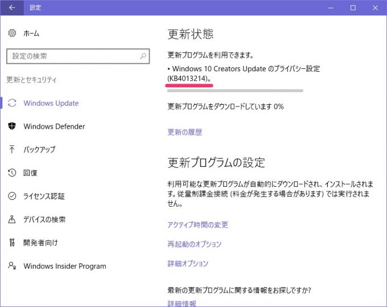
Task: Maximize the Settings window
Action: pyautogui.click(x=353, y=7)
